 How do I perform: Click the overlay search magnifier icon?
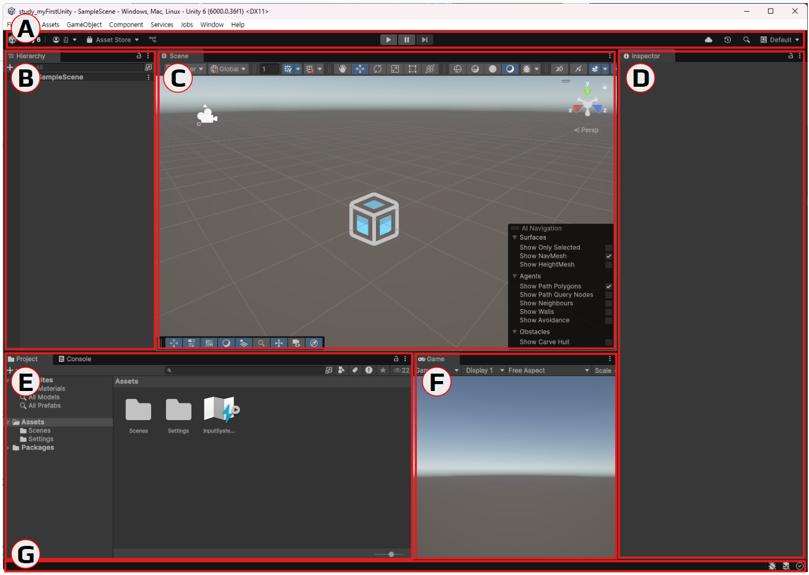(x=261, y=343)
